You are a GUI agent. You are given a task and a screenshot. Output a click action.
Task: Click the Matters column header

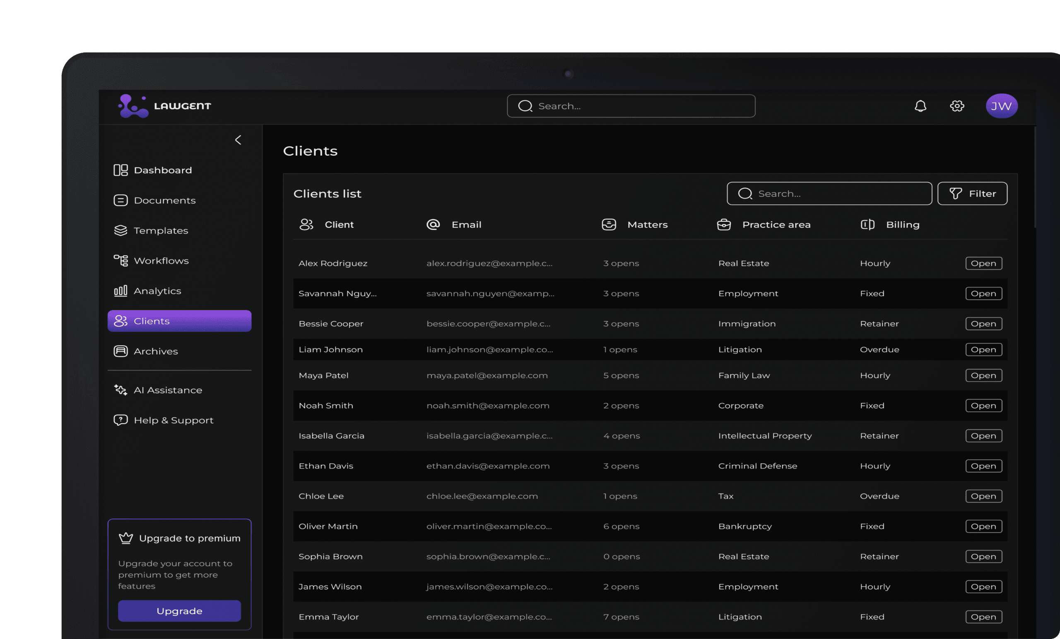(648, 225)
